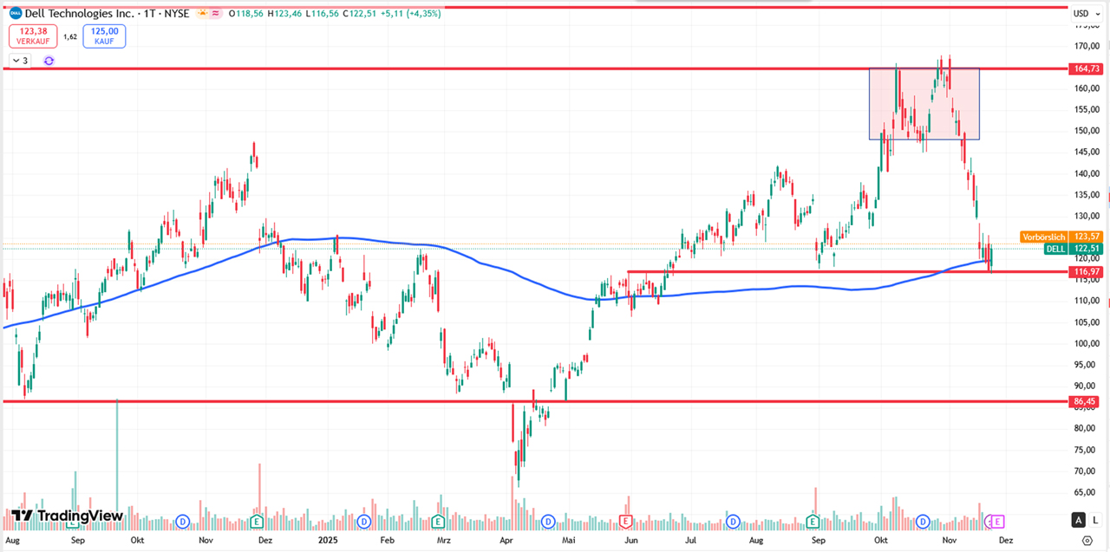Click the 164,73 red price label
The width and height of the screenshot is (1110, 552).
point(1085,68)
